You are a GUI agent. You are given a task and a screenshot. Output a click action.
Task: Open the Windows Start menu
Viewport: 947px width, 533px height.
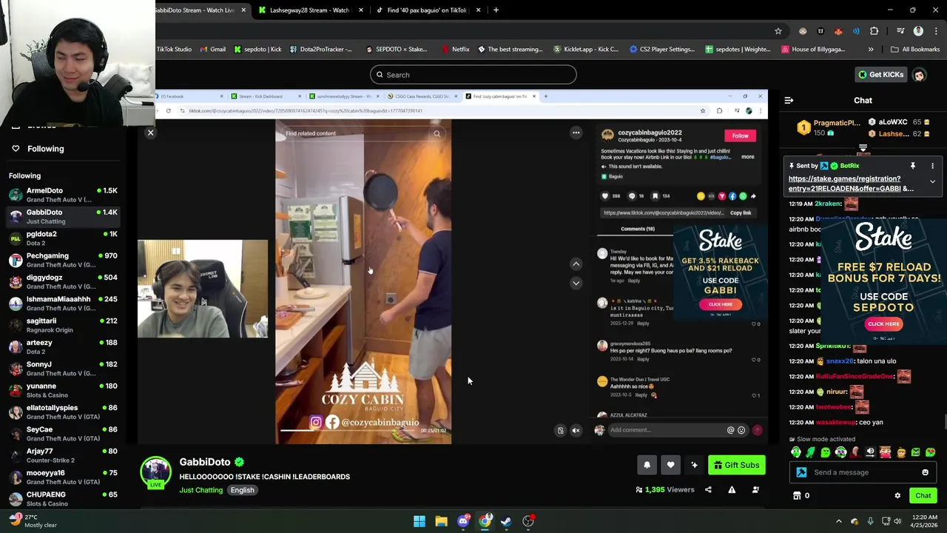[x=419, y=521]
